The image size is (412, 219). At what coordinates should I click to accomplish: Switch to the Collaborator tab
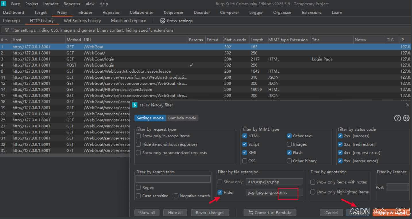(x=142, y=13)
